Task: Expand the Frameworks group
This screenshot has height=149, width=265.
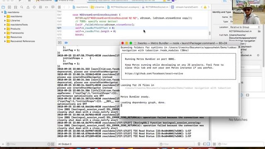Action: coord(5,33)
